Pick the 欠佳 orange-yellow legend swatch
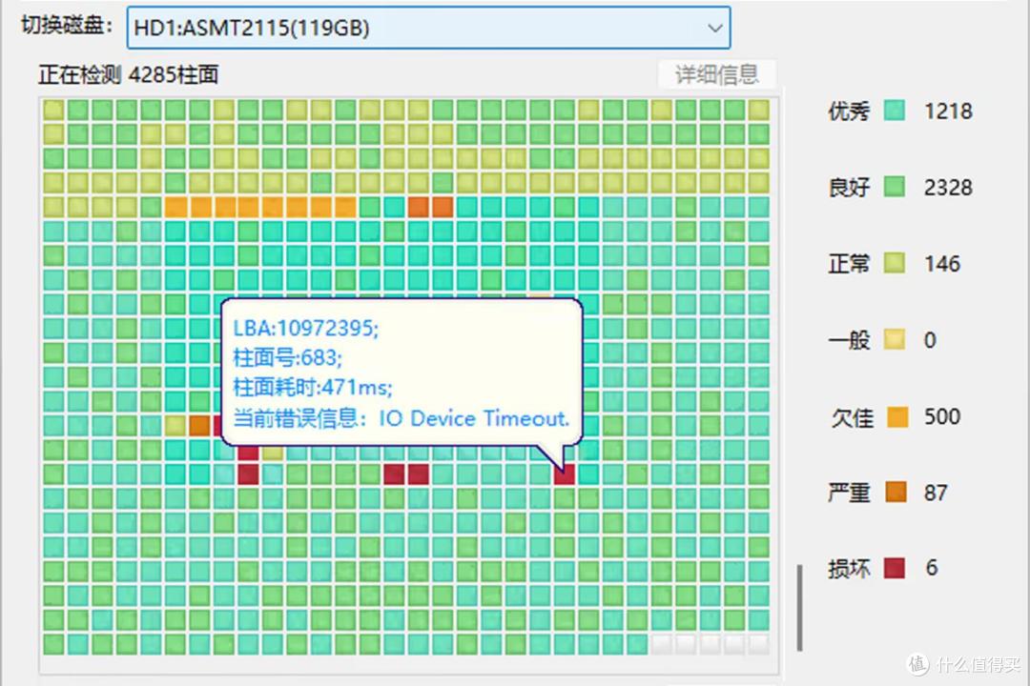The height and width of the screenshot is (686, 1030). tap(897, 416)
